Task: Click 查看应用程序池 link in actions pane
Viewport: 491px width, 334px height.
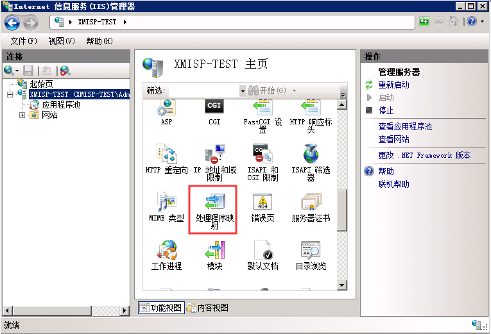Action: [x=405, y=126]
